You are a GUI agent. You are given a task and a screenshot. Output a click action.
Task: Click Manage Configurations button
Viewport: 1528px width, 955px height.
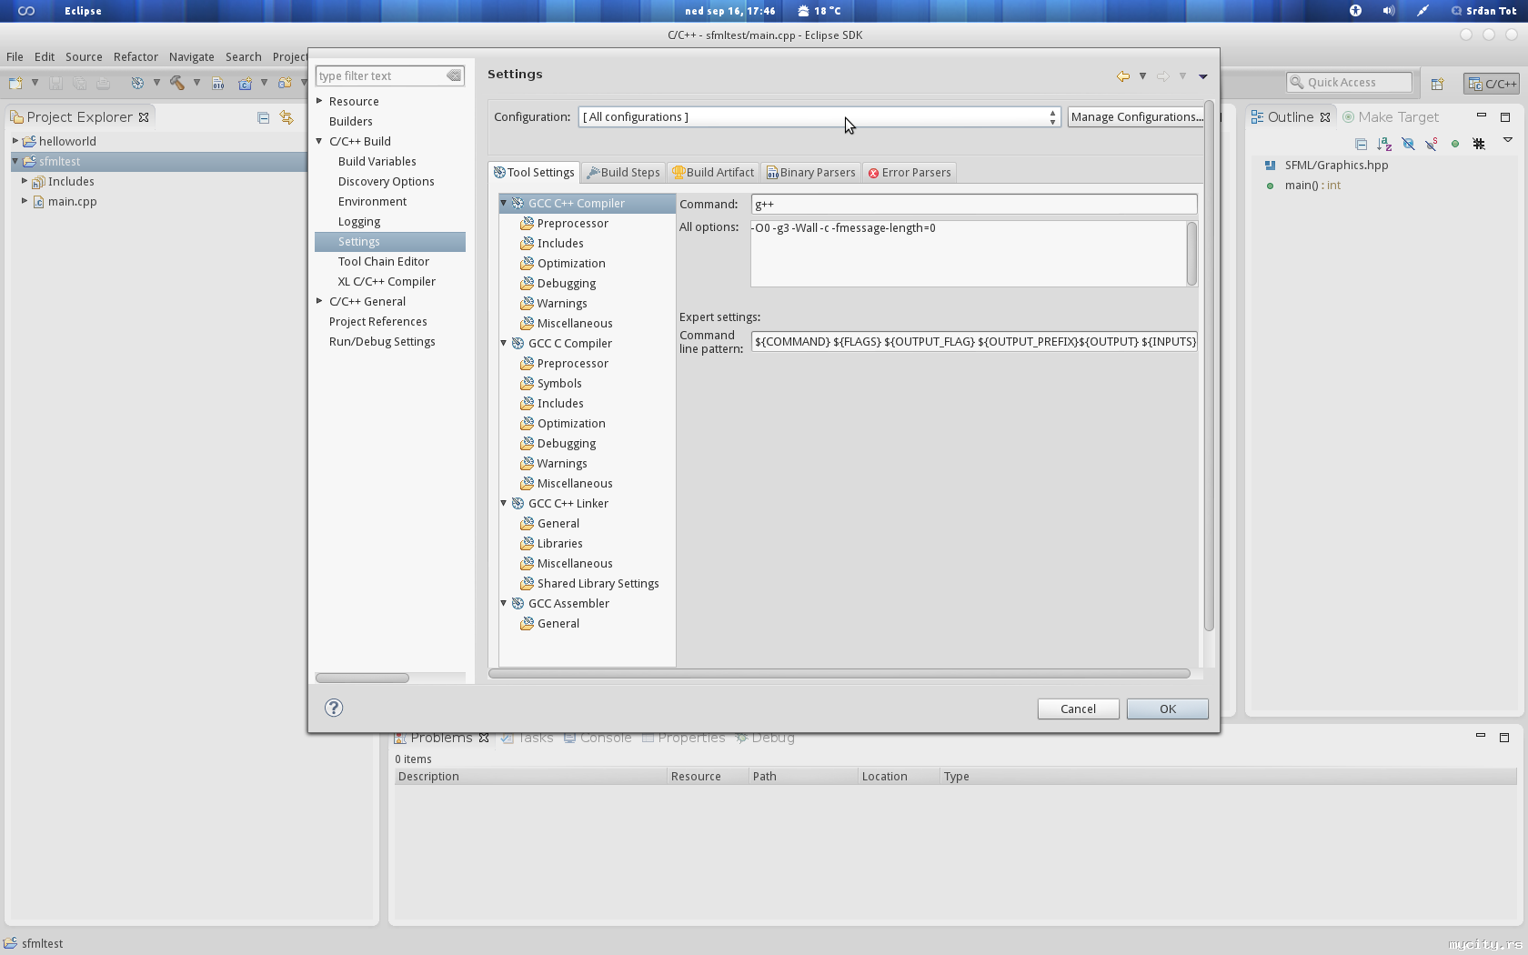coord(1137,117)
